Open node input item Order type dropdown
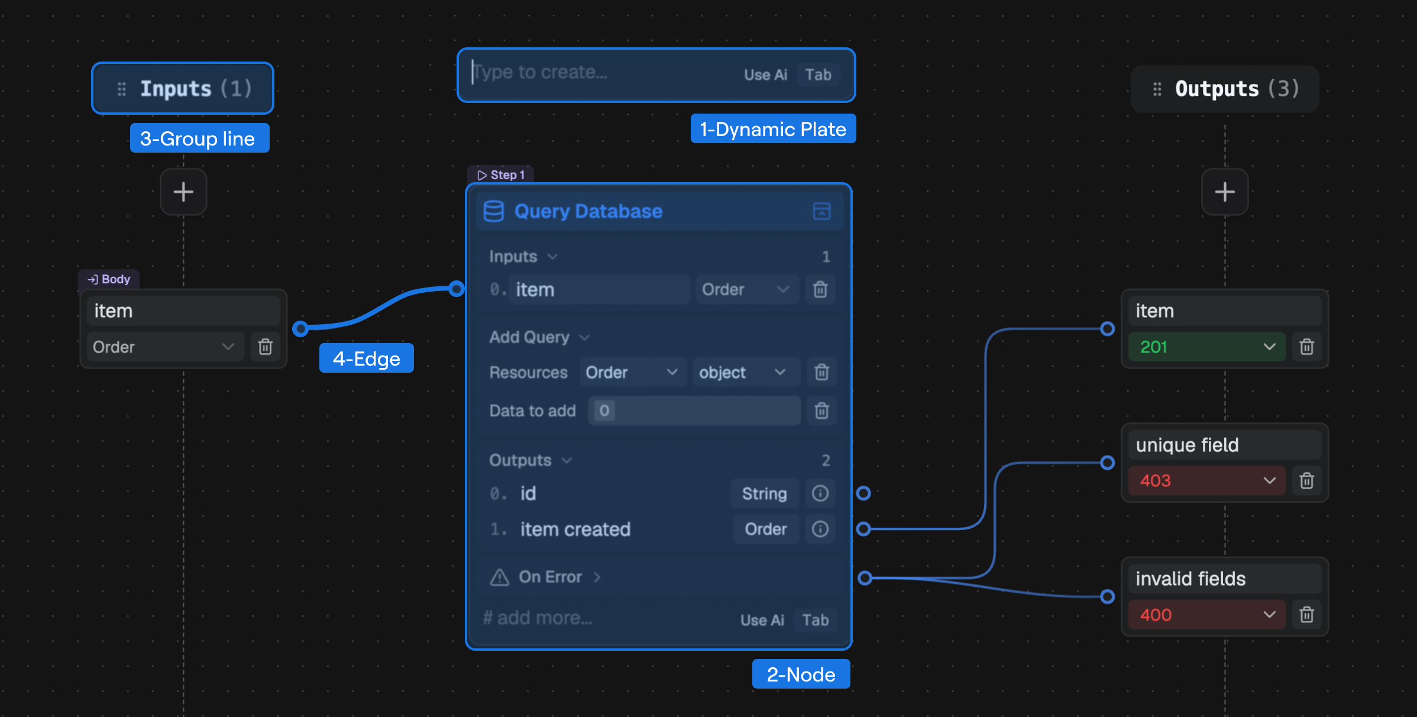Viewport: 1417px width, 717px height. click(748, 290)
